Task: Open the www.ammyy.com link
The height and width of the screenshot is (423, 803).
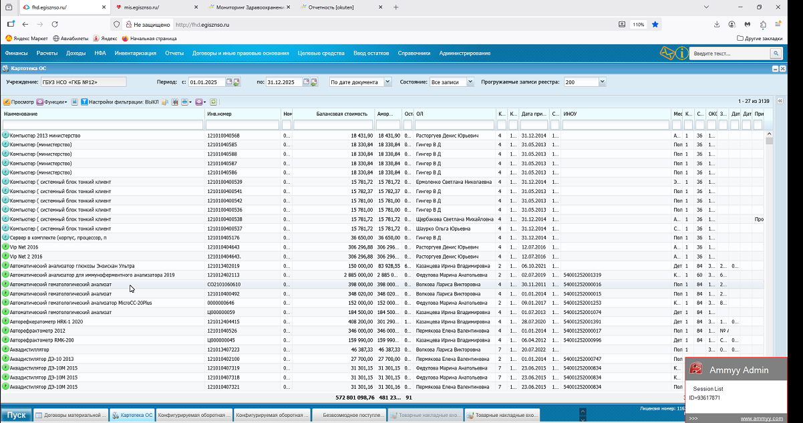Action: point(761,418)
